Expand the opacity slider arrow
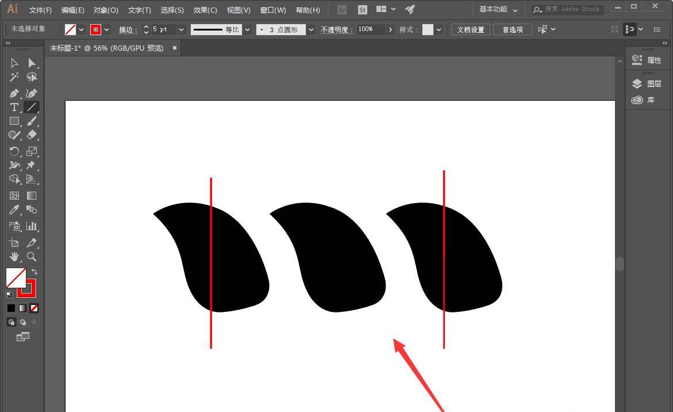 [390, 30]
